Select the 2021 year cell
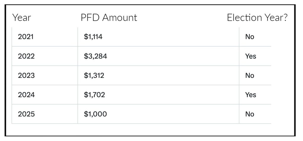This screenshot has width=303, height=141. 45,37
